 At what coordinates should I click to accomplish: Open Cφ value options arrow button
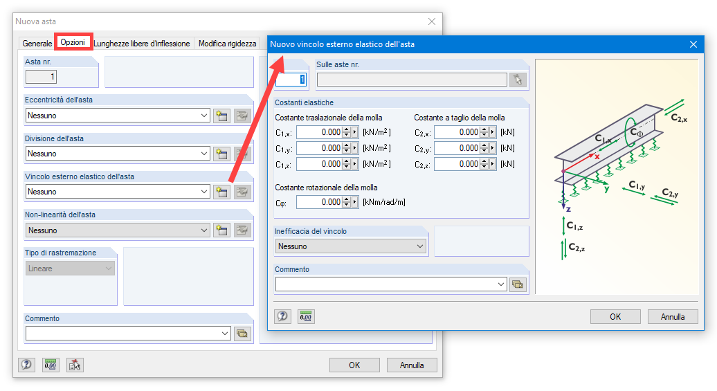click(x=355, y=202)
